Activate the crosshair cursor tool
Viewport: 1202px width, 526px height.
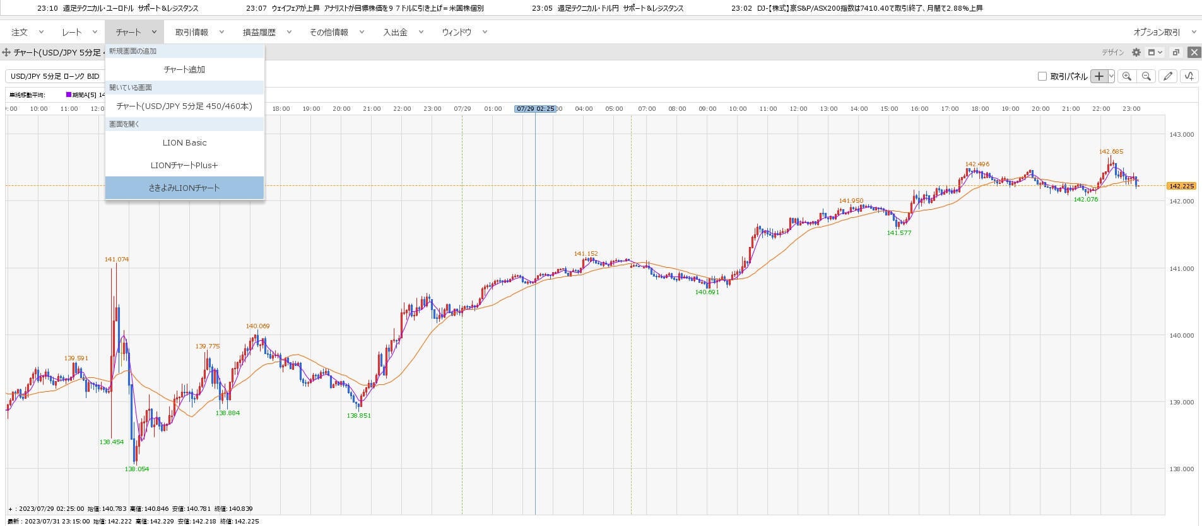pyautogui.click(x=1099, y=76)
